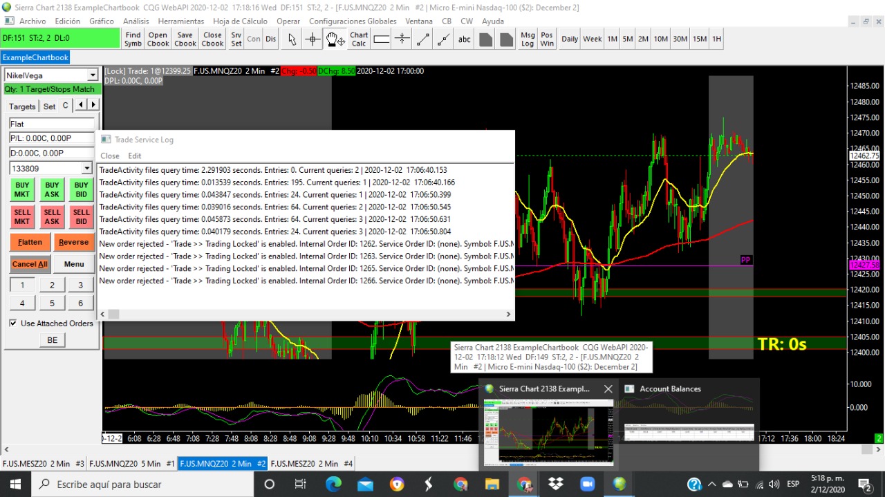Switch to the Targets tab

tap(22, 106)
